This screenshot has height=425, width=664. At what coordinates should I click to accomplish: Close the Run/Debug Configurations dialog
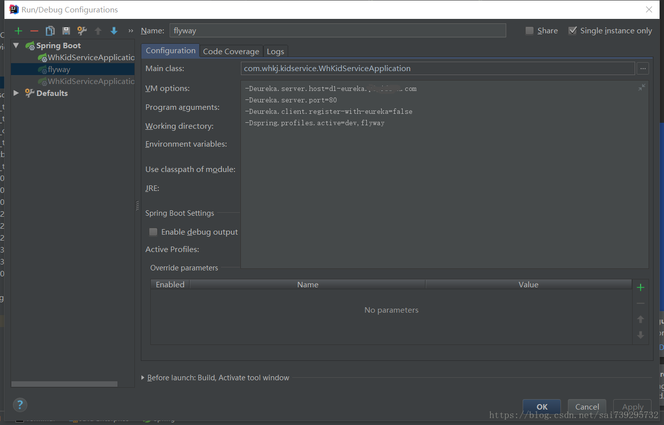click(x=649, y=9)
